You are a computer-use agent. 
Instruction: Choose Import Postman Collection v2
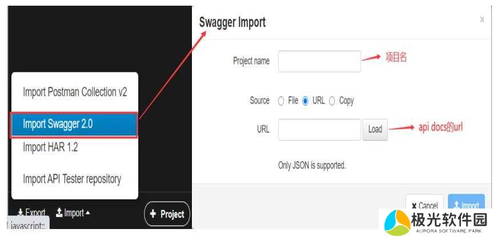(74, 92)
